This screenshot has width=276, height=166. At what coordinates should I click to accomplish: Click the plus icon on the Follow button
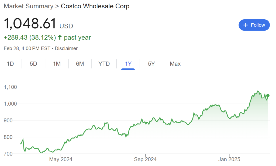246,25
